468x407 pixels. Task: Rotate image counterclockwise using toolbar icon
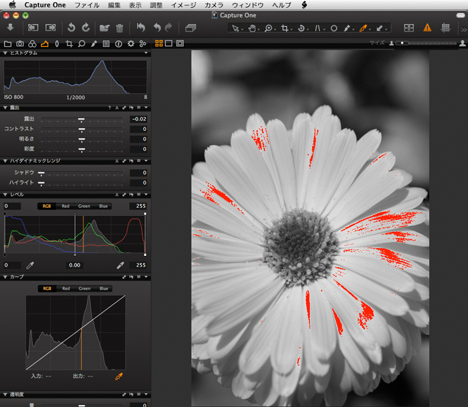pos(72,27)
